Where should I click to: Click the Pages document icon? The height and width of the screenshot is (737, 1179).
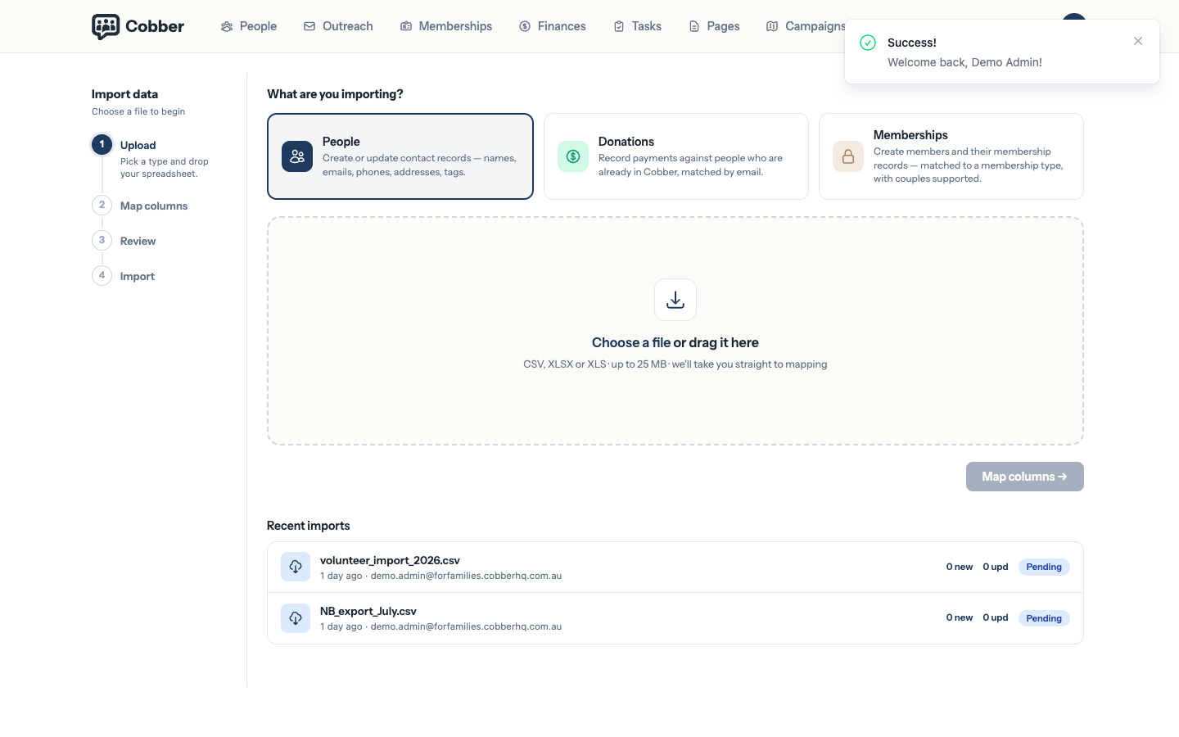point(694,26)
